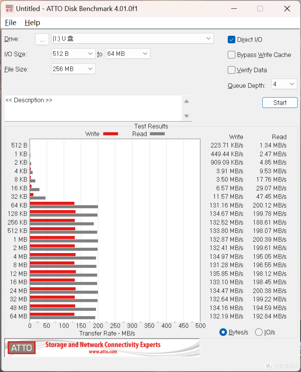Viewport: 301px width, 372px height.
Task: Click the write value 135.85 MB/s
Action: [x=227, y=274]
